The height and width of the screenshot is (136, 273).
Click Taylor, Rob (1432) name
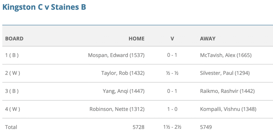click(x=123, y=73)
